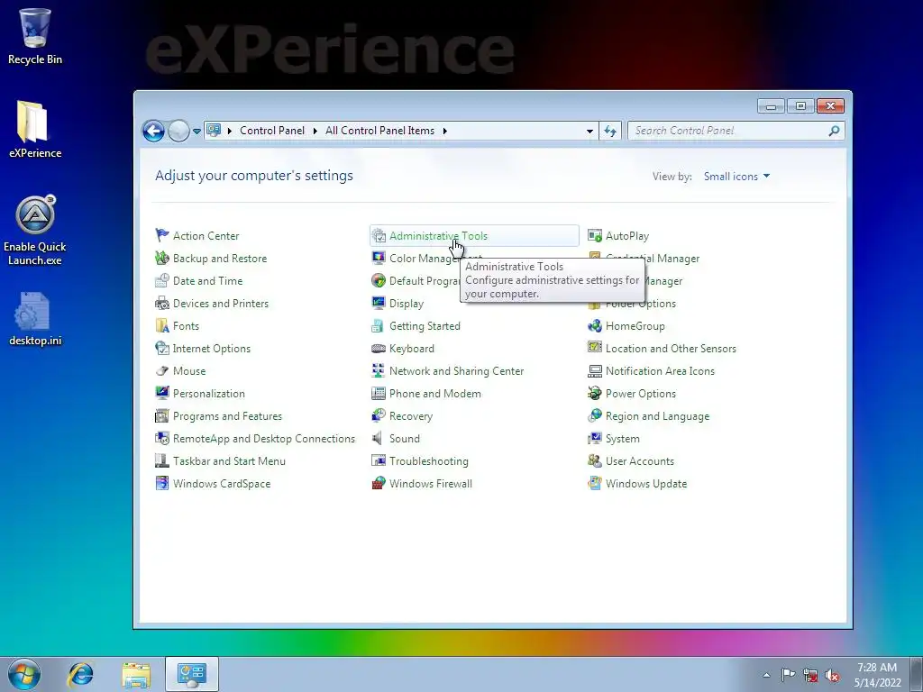The width and height of the screenshot is (923, 692).
Task: Expand arrow after All Control Panel Items
Action: 445,131
